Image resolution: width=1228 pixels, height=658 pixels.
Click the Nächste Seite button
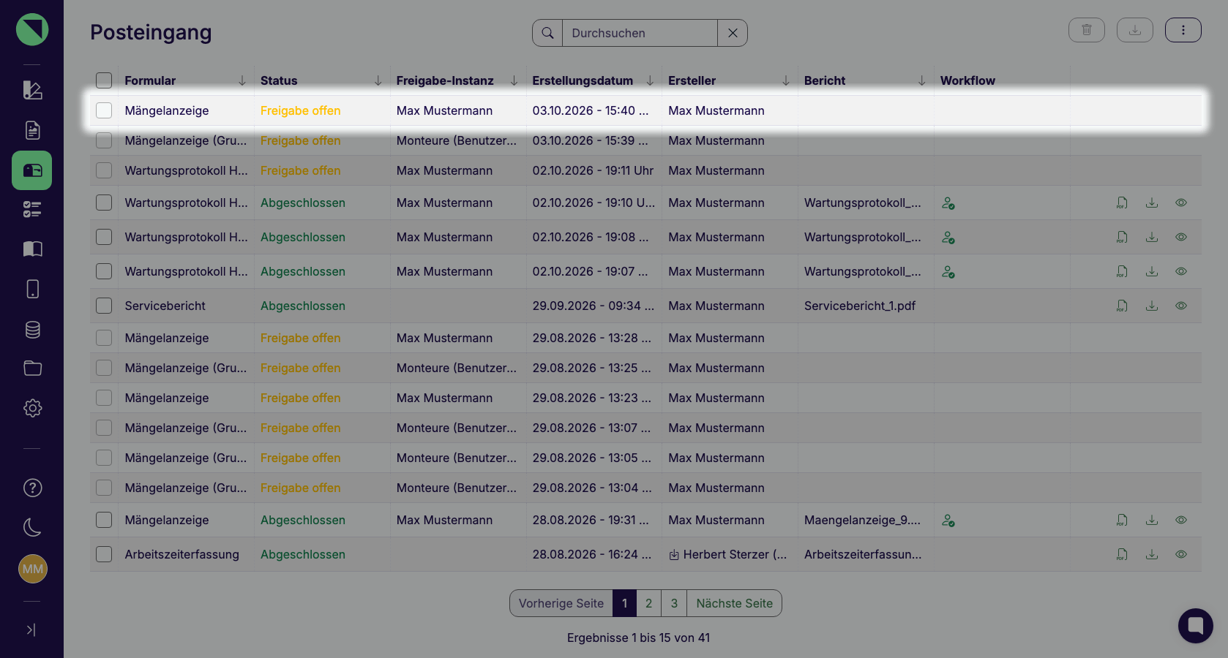pyautogui.click(x=734, y=603)
